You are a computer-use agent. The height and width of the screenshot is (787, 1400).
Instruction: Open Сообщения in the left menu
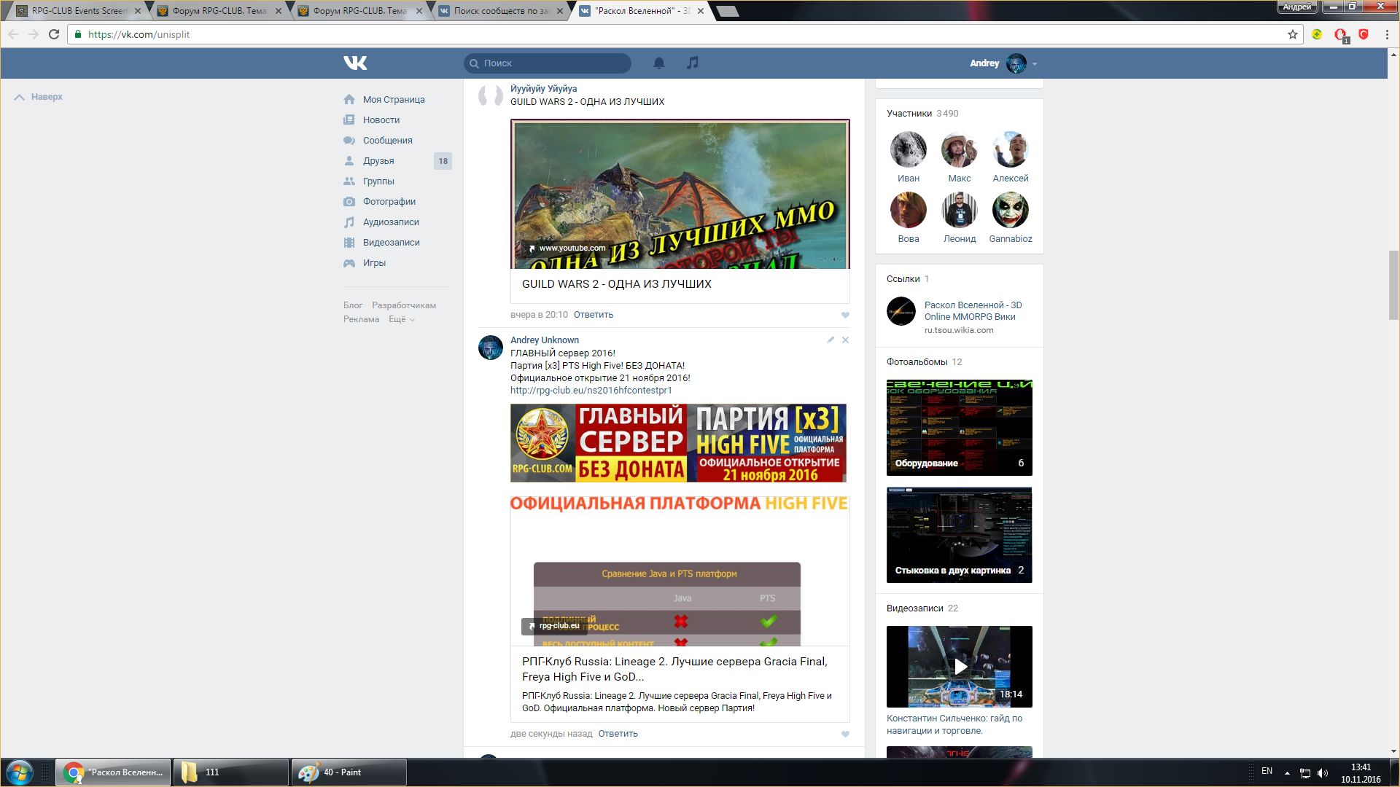[387, 141]
